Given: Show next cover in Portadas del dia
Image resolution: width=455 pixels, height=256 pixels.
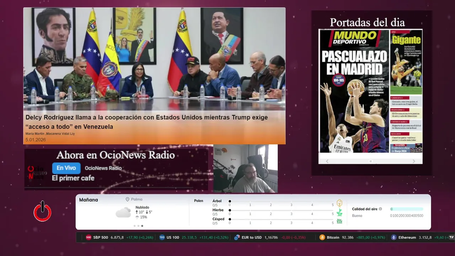Looking at the screenshot, I should [x=414, y=161].
